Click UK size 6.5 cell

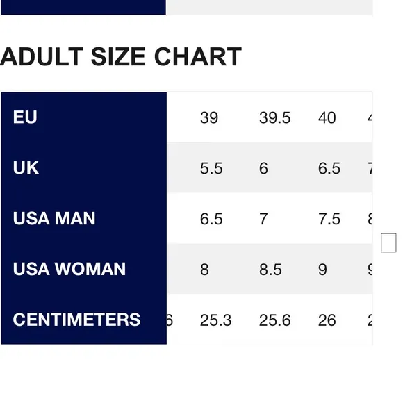(x=329, y=168)
